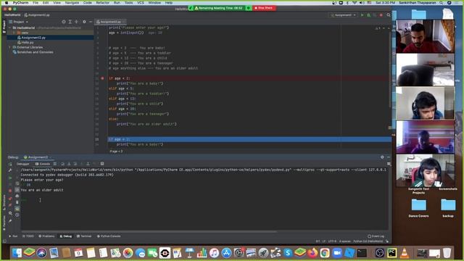
Task: Open Debug panel settings gear
Action: tap(382, 157)
